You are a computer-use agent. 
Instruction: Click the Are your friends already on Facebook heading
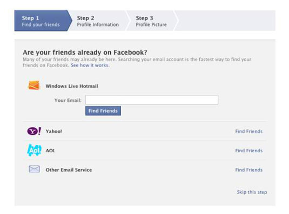coord(85,53)
